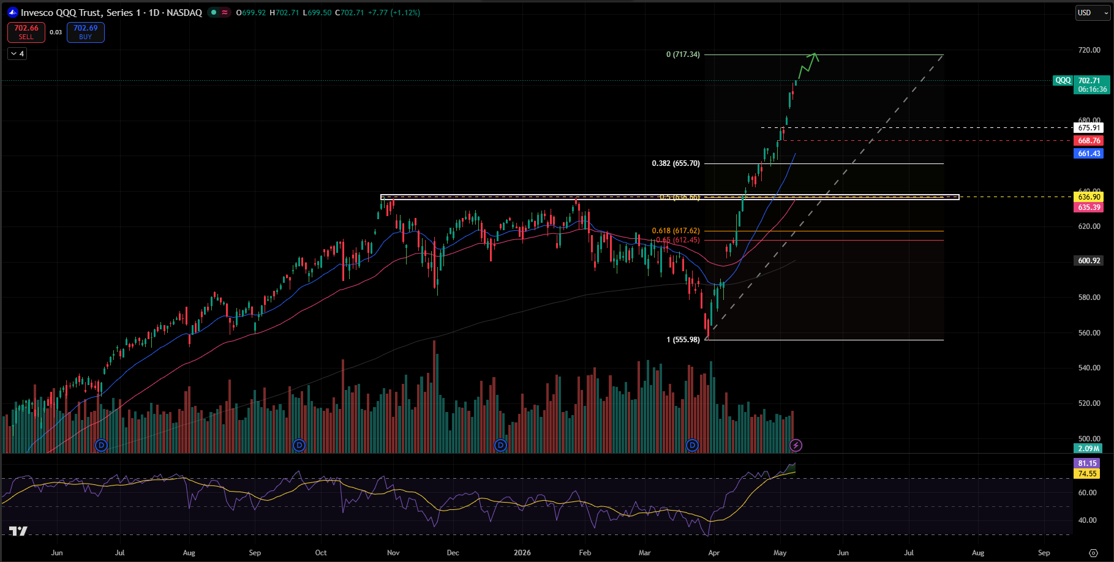Image resolution: width=1114 pixels, height=562 pixels.
Task: Click the symbol title Invesco QQQ Trust
Action: 111,12
